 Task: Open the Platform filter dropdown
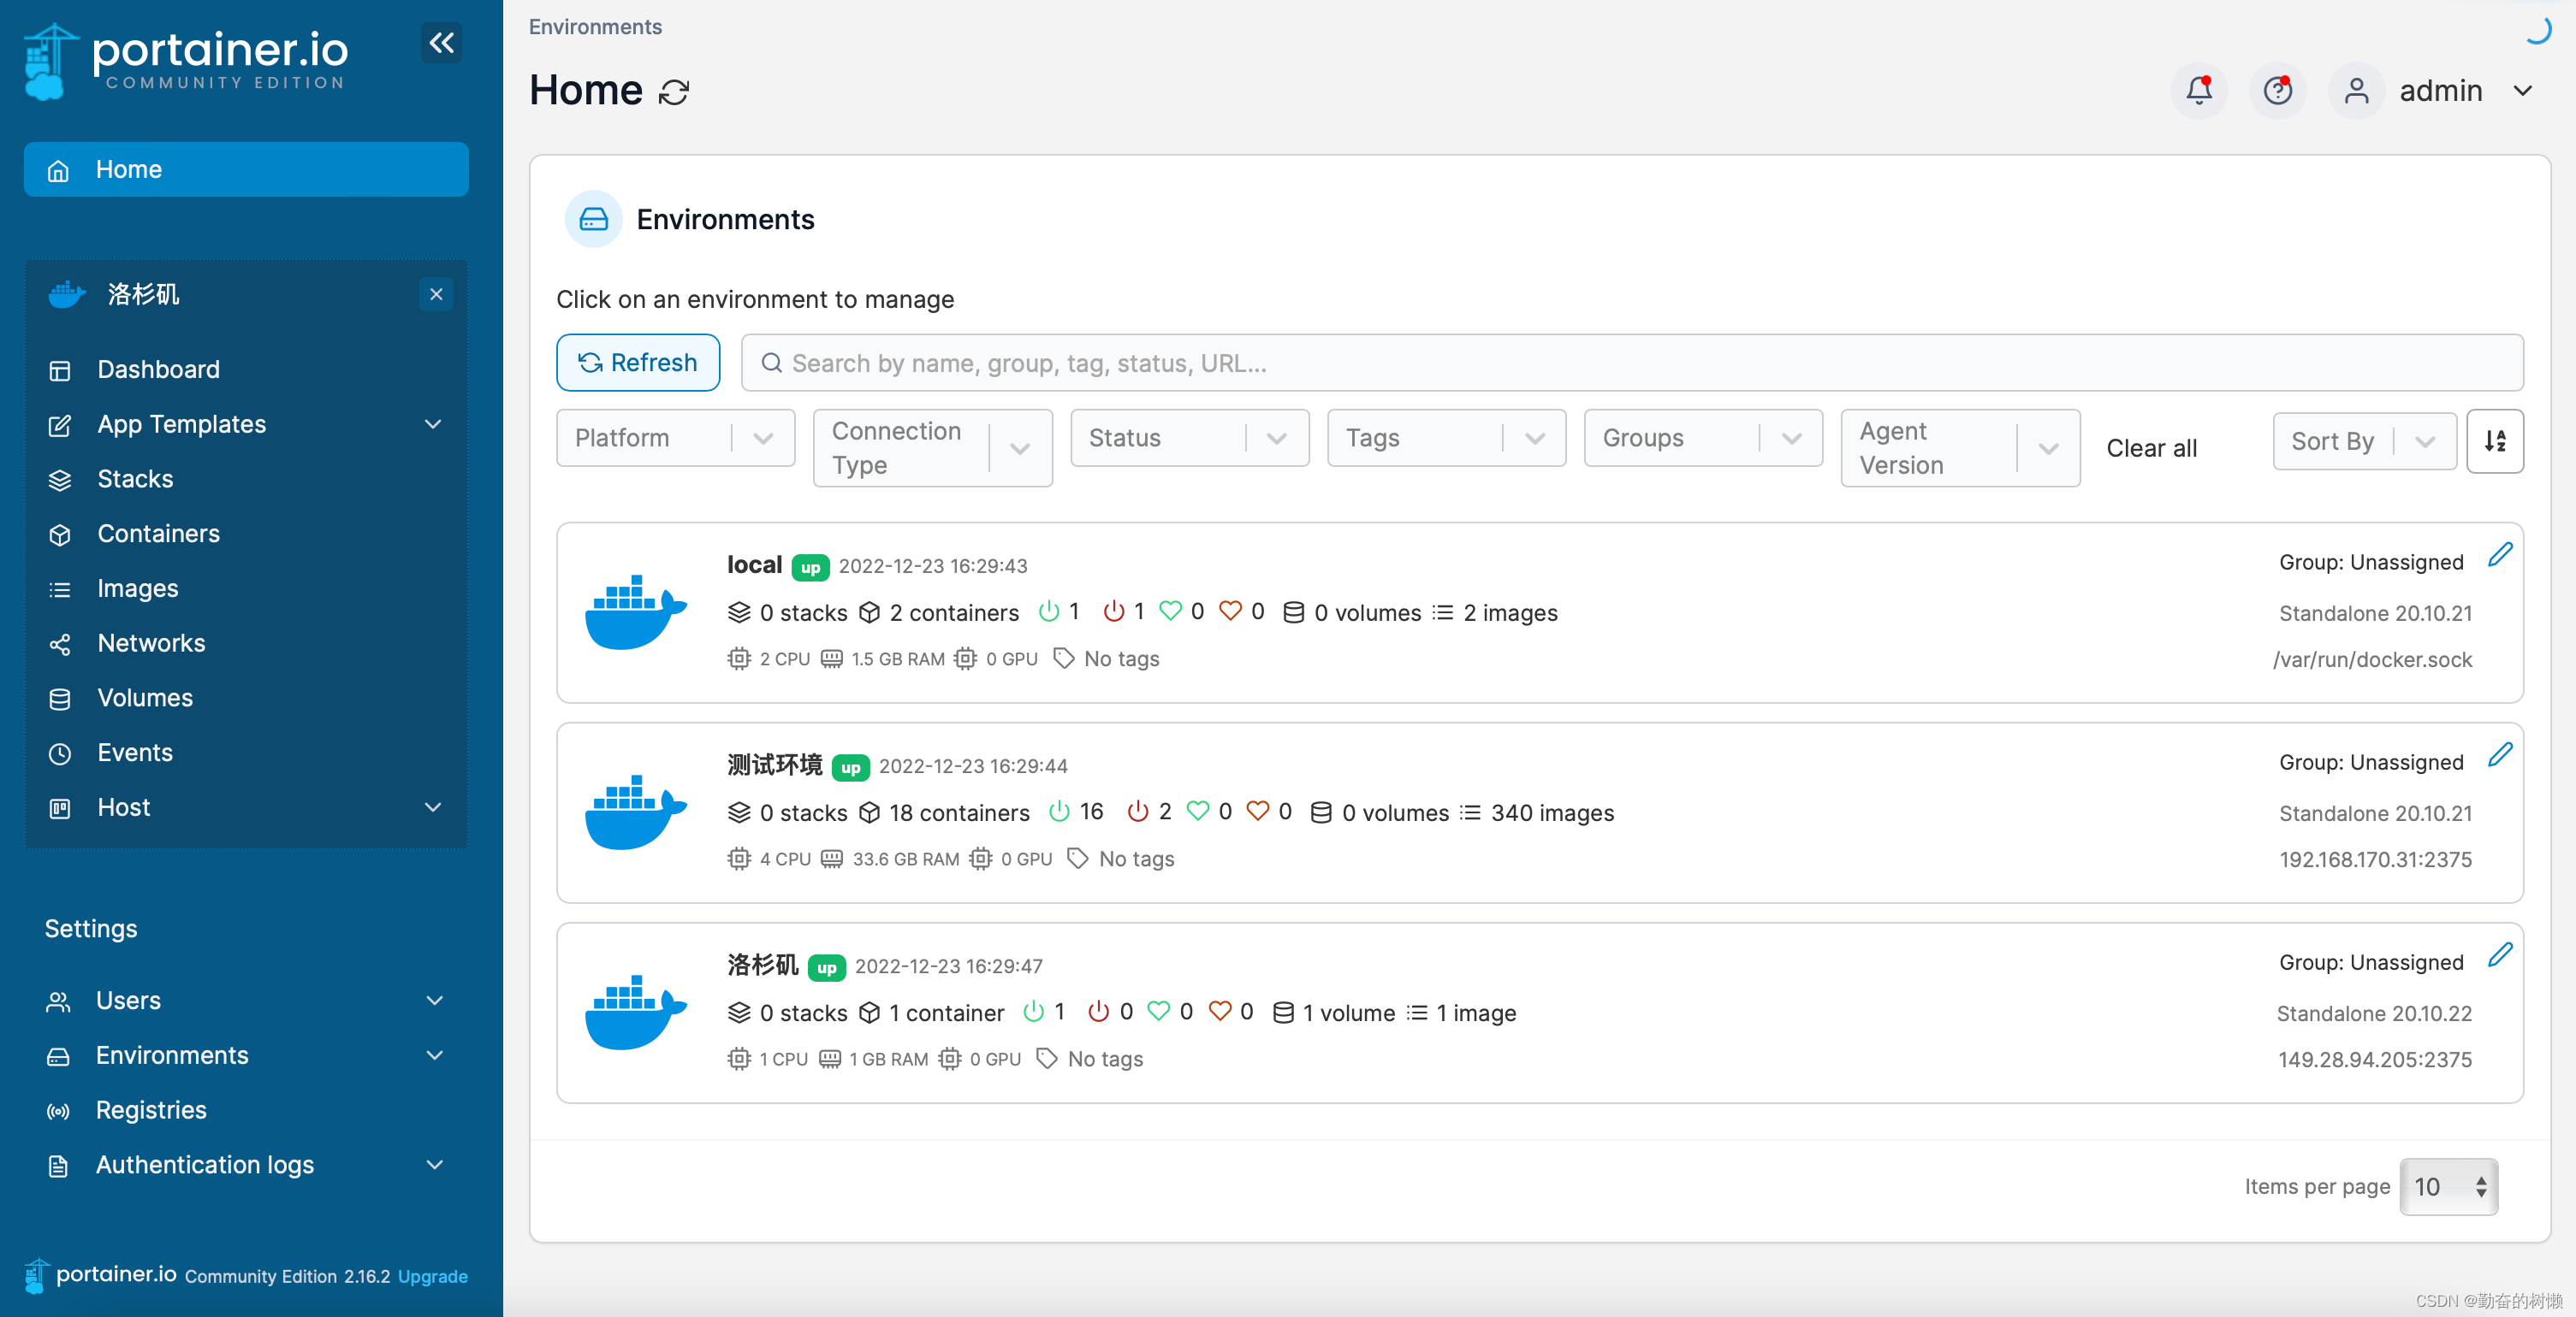[675, 438]
